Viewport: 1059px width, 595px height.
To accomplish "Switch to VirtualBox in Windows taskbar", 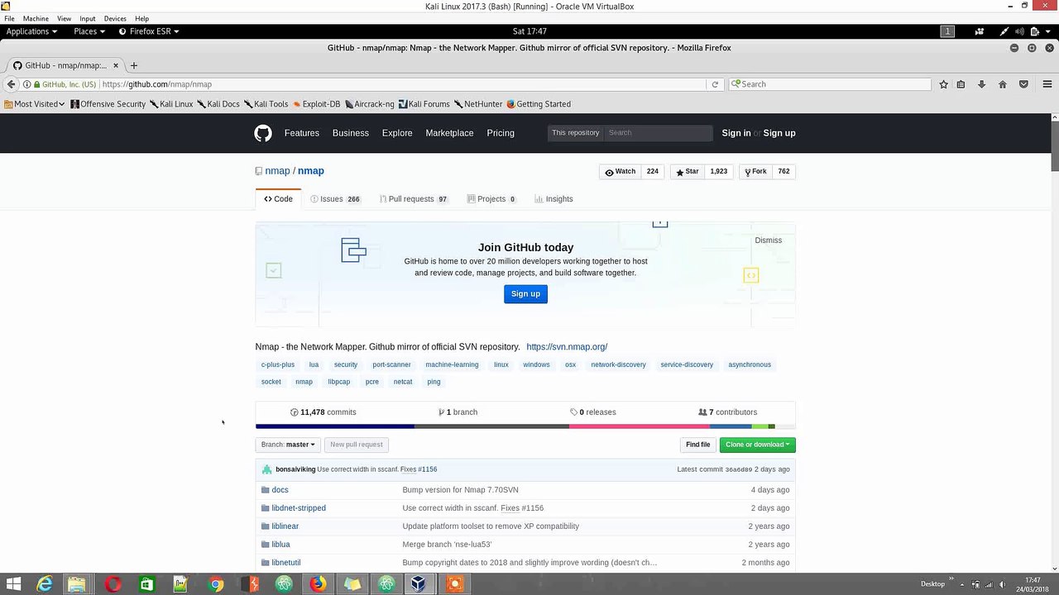I will coord(419,584).
